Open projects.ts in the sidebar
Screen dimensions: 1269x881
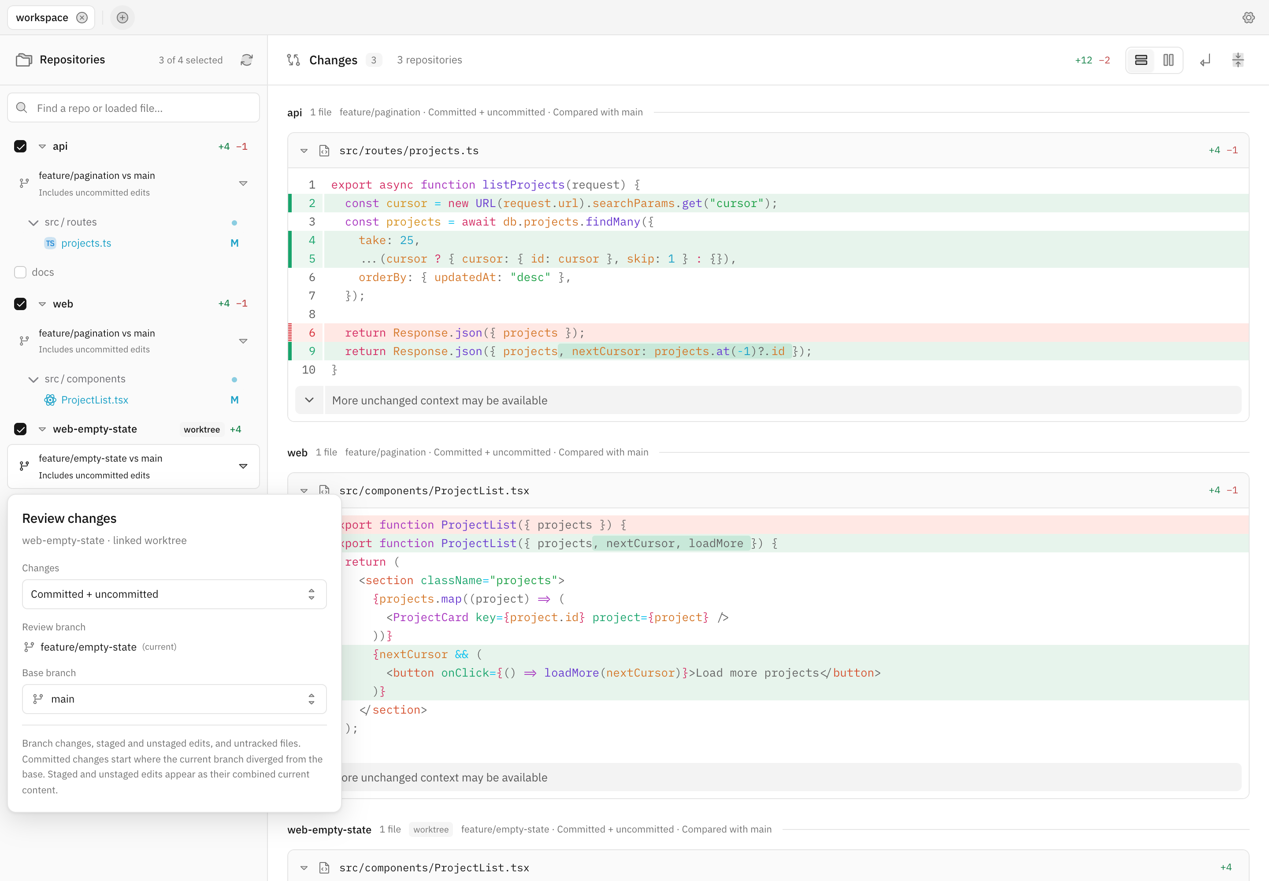[x=86, y=243]
